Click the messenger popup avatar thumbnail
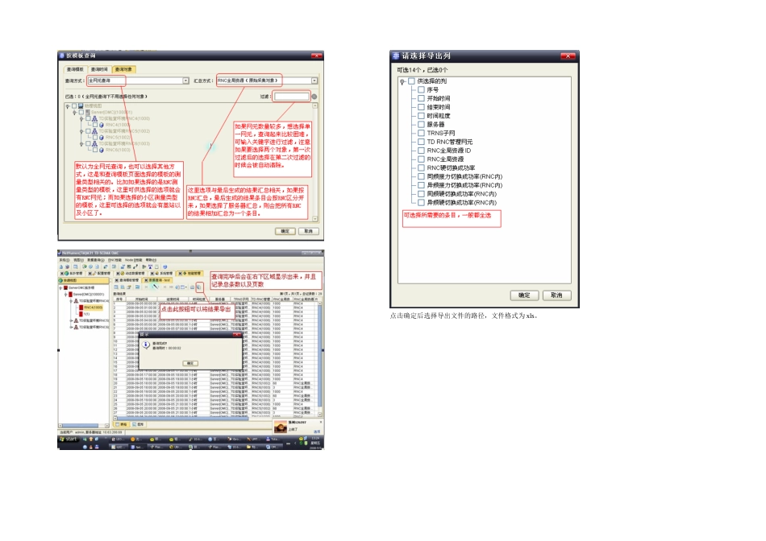Screen dimensions: 766x541 (x=280, y=427)
